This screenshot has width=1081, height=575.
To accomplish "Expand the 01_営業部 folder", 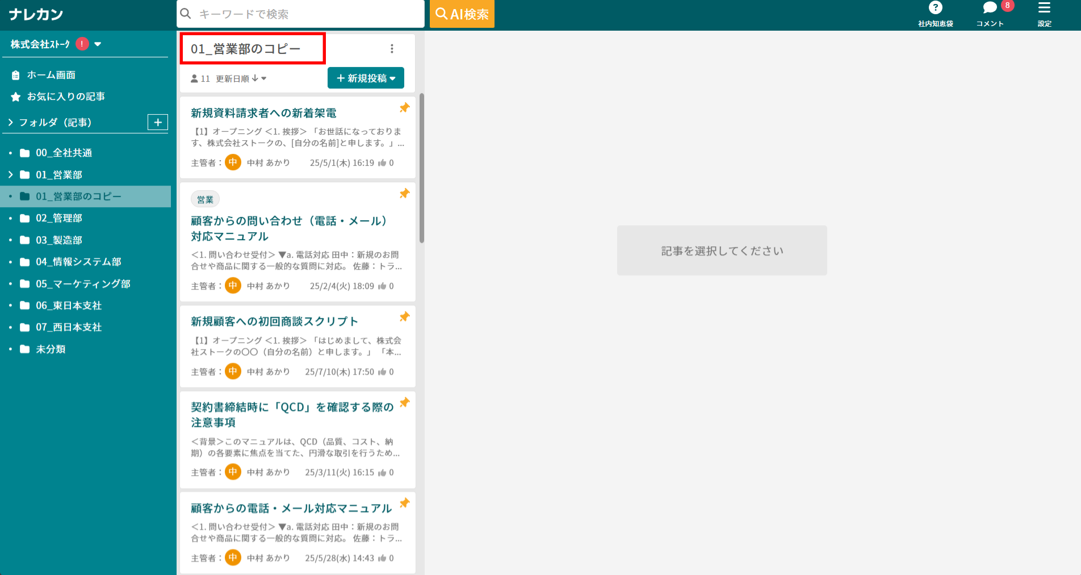I will [10, 175].
